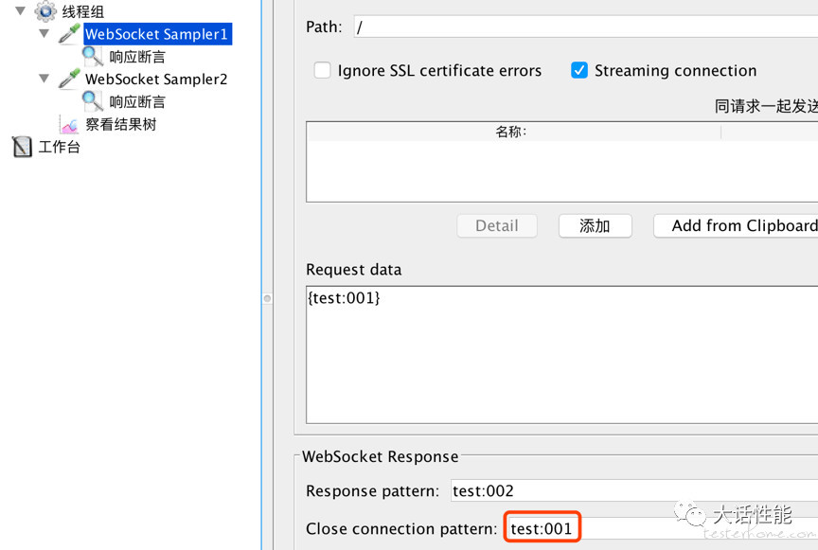Screen dimensions: 818x550
Task: Click into the Path input field
Action: coord(585,27)
